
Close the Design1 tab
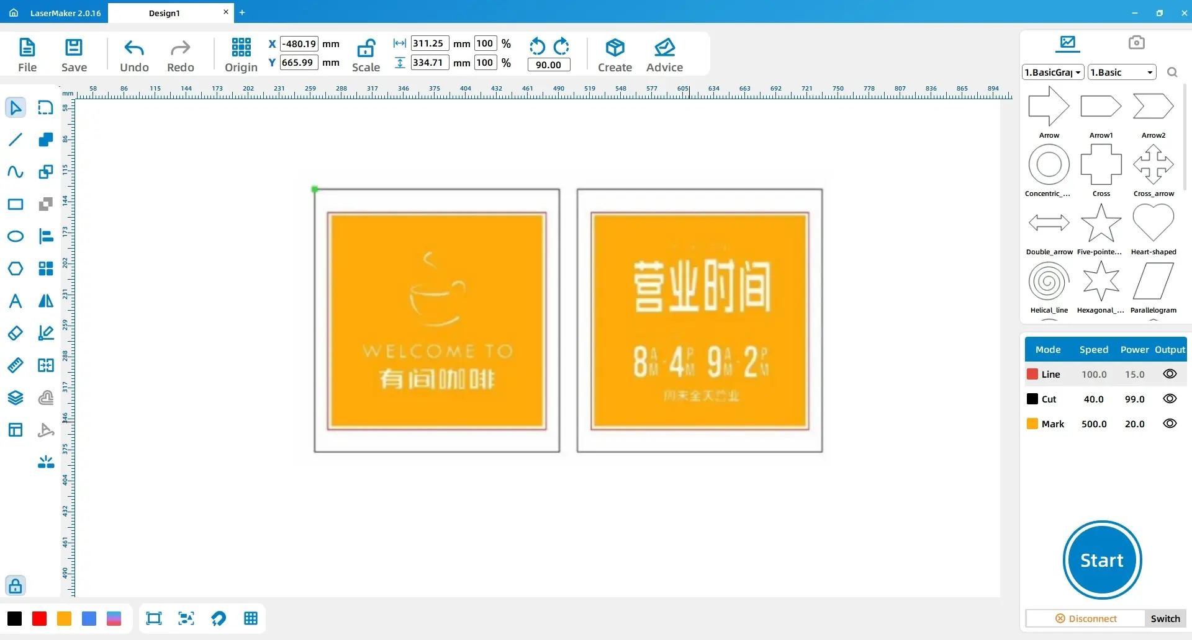pyautogui.click(x=225, y=12)
